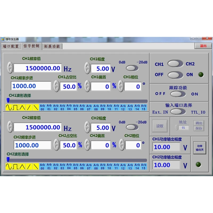213x213 pixels.
Task: Toggle the output OFF/ON switch
Action: [x=175, y=75]
